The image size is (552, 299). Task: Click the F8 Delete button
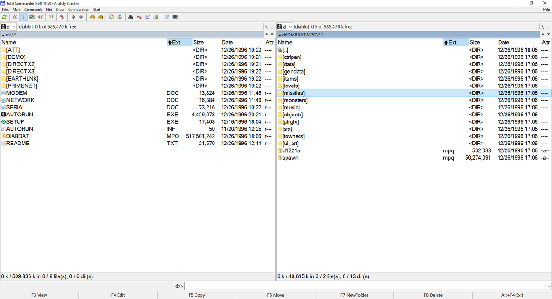pyautogui.click(x=433, y=295)
